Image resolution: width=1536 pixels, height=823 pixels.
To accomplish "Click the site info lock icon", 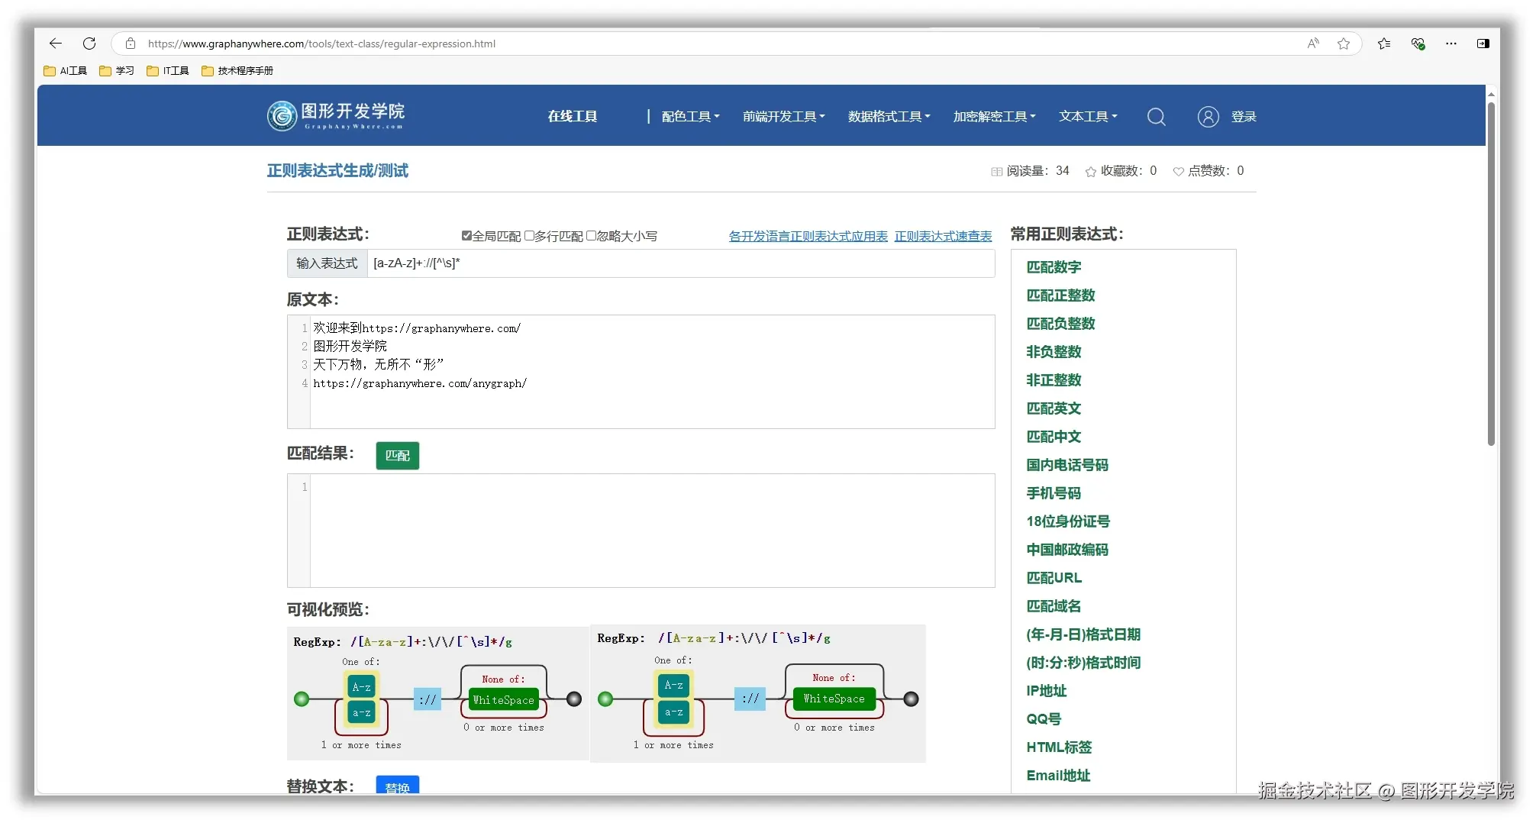I will coord(131,44).
